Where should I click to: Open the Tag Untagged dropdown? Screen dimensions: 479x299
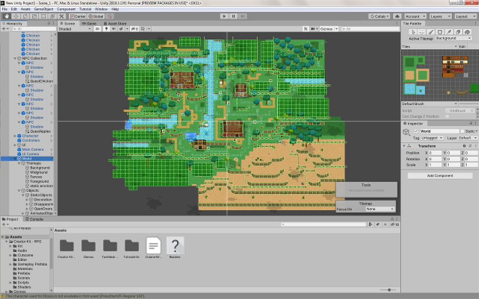click(432, 138)
